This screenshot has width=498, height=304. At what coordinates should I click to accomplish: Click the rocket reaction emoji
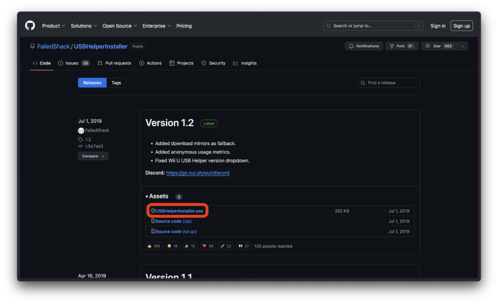pos(223,246)
